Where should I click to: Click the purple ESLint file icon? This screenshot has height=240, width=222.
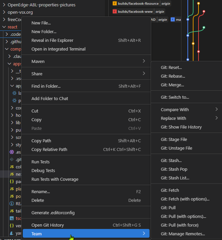click(x=12, y=152)
